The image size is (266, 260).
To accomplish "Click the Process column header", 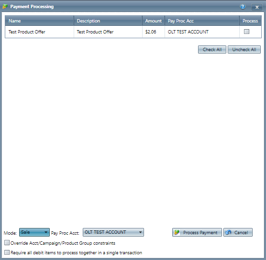I will pos(250,21).
